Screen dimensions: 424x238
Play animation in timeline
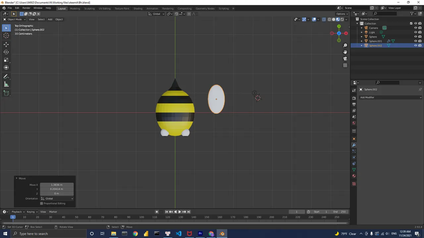(x=180, y=212)
